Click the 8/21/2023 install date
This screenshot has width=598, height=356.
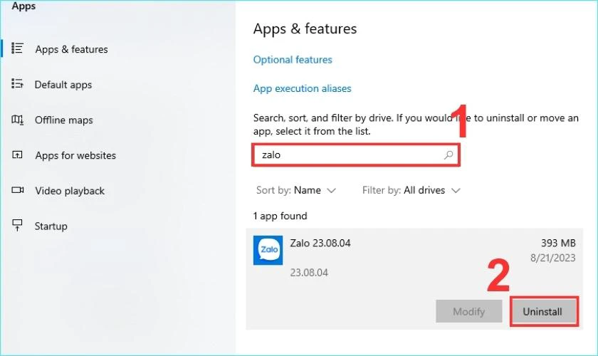click(x=552, y=258)
